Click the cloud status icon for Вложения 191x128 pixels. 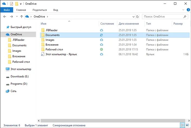(x=102, y=45)
